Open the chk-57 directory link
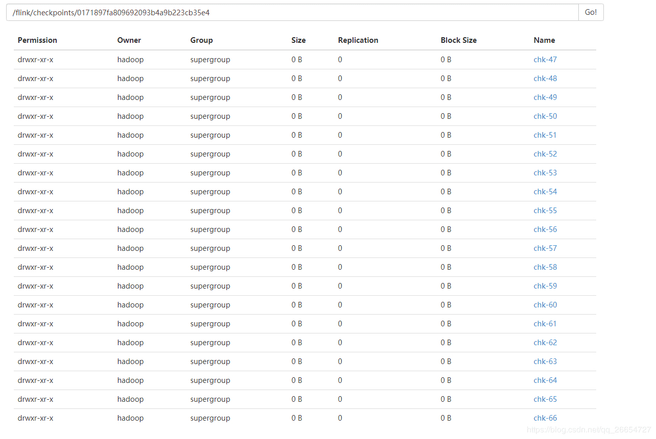This screenshot has height=439, width=656. click(545, 248)
